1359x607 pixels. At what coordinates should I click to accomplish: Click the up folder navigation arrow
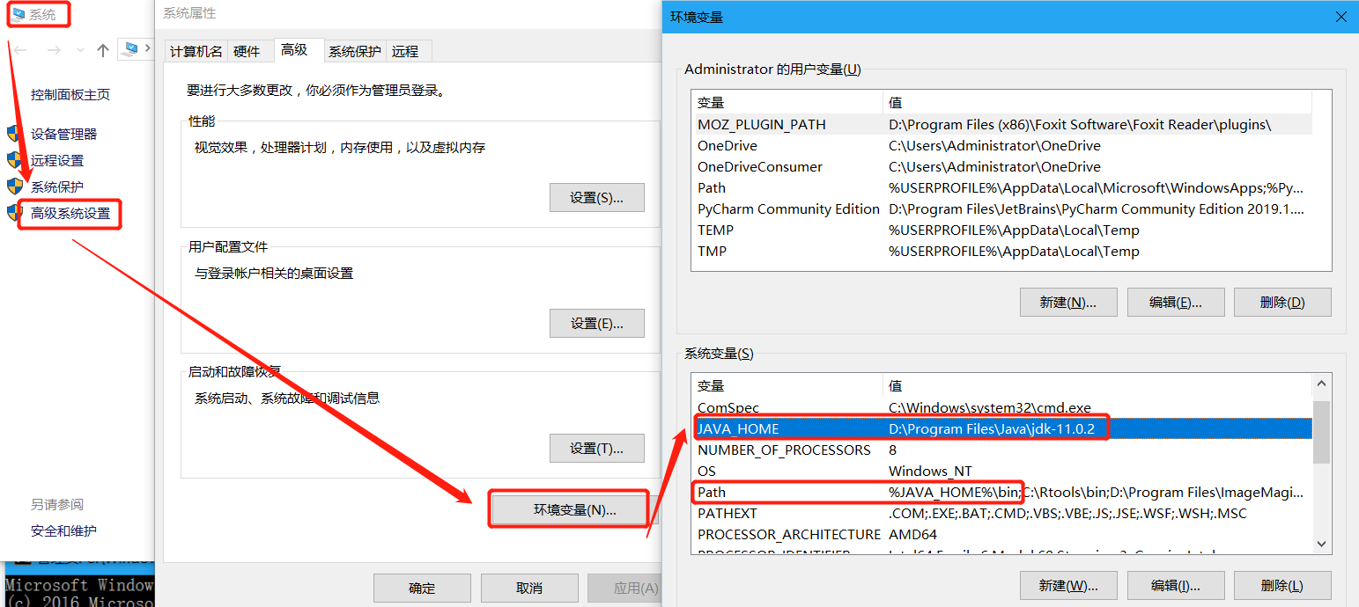tap(101, 50)
